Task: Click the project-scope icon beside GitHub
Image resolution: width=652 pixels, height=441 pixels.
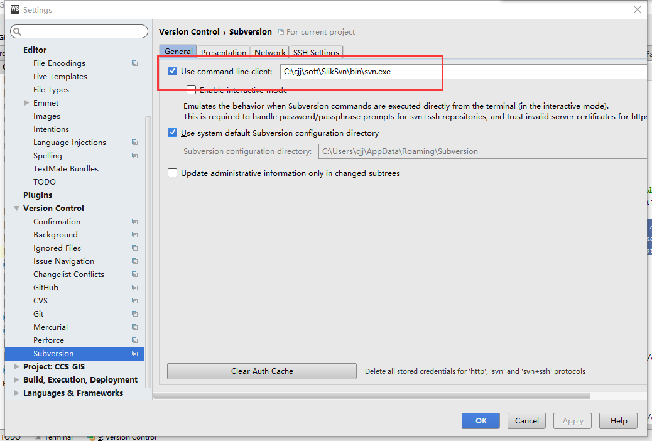Action: coord(134,288)
